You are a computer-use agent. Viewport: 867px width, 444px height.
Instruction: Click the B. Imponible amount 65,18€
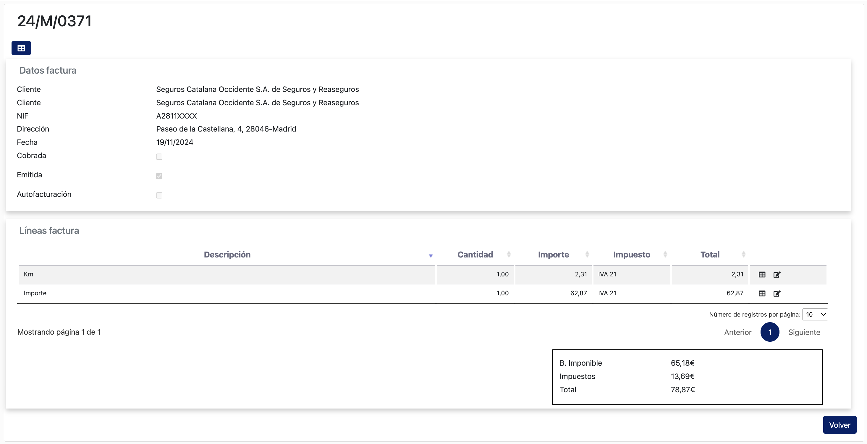coord(682,363)
